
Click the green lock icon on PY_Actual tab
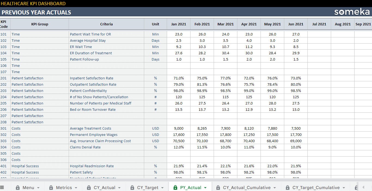click(x=175, y=187)
